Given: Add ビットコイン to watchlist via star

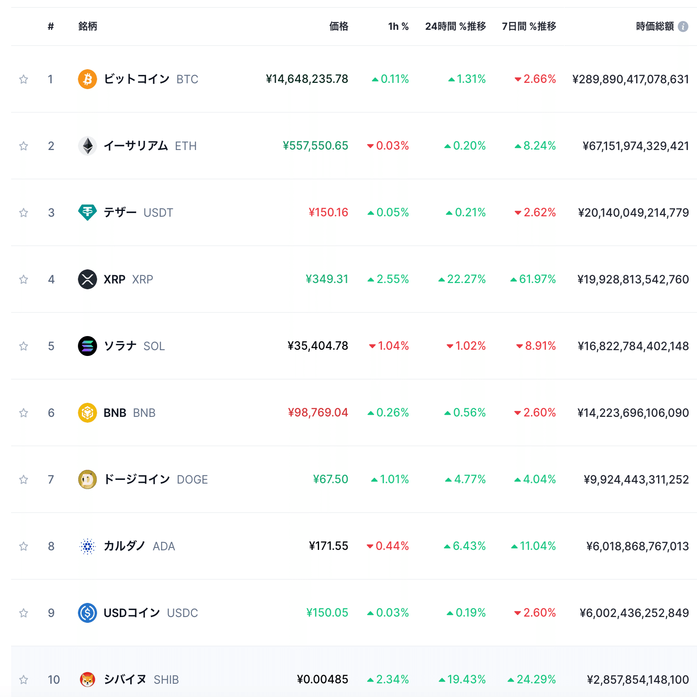Looking at the screenshot, I should (x=24, y=79).
